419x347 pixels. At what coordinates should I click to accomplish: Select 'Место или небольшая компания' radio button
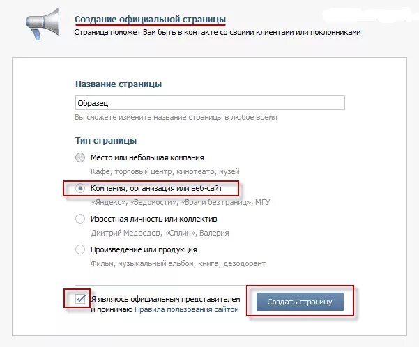tap(80, 157)
